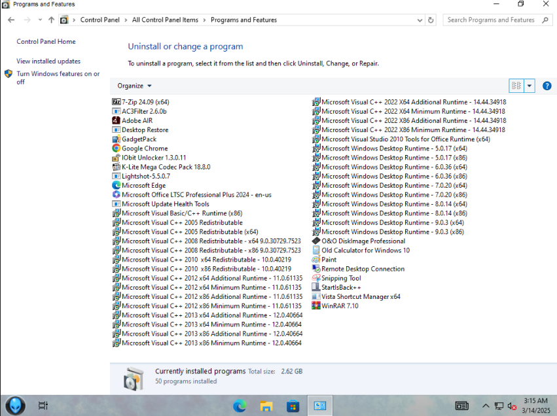557x416 pixels.
Task: Click All Control Panel Items breadcrumb
Action: [x=165, y=20]
